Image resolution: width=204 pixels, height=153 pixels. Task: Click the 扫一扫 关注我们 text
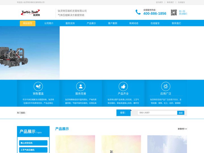[x=183, y=12]
